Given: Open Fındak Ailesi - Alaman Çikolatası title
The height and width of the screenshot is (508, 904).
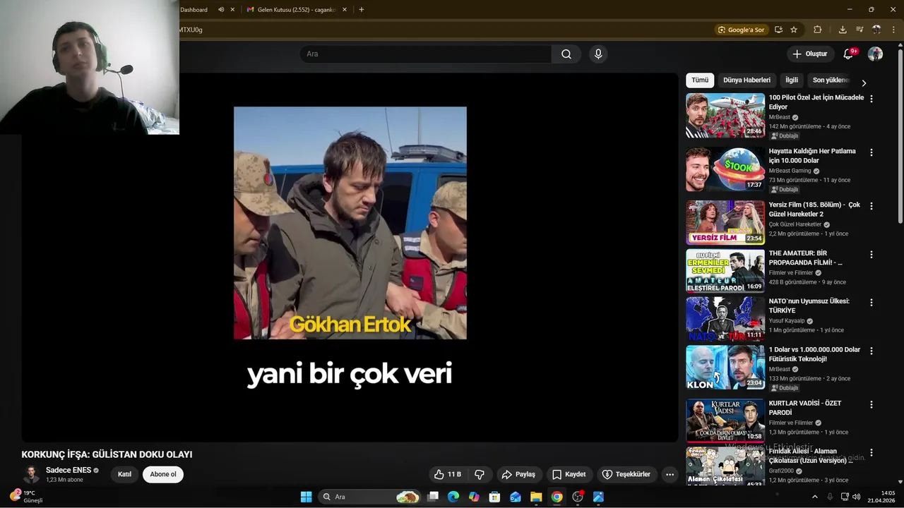Looking at the screenshot, I should (811, 456).
